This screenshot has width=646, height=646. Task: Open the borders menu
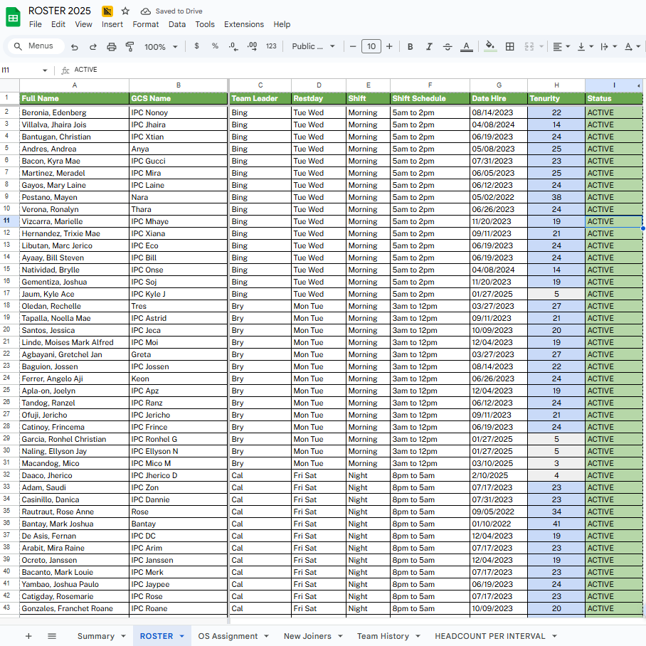coord(509,46)
